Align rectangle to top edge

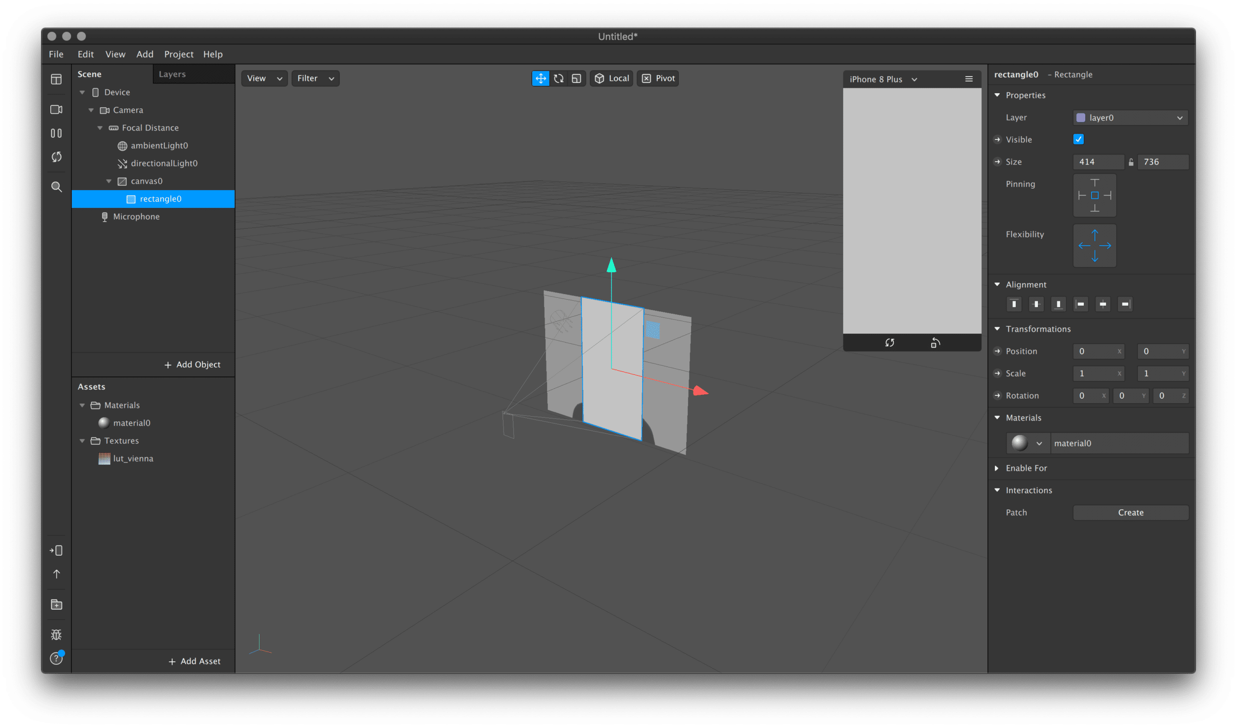[x=1014, y=304]
